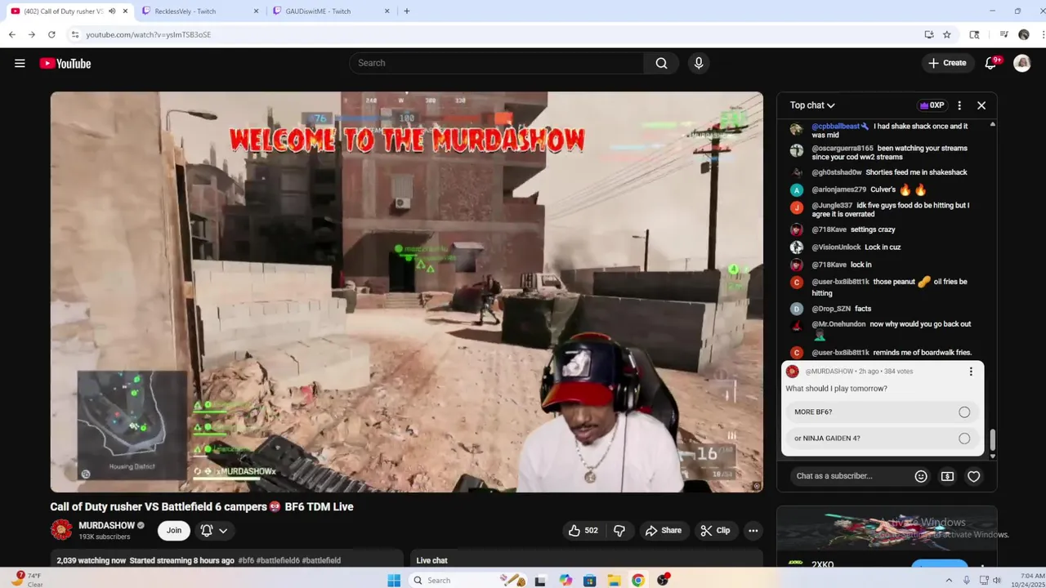1046x588 pixels.
Task: Click @arionjames279 username in chat
Action: (838, 189)
